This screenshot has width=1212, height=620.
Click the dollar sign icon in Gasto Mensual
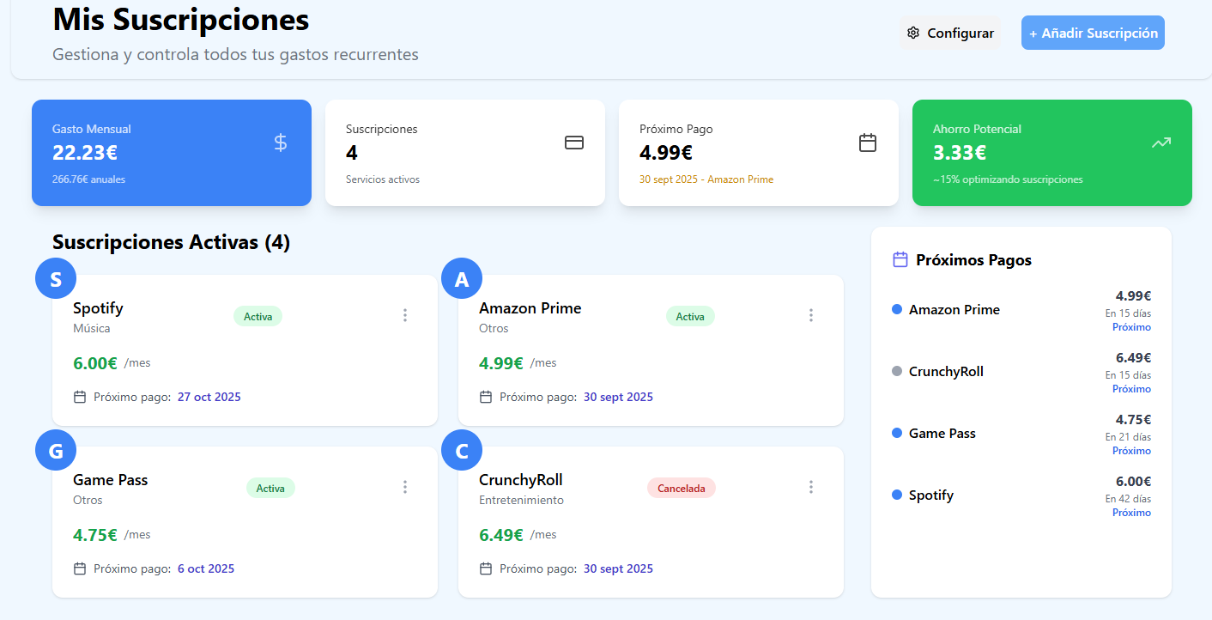click(281, 143)
